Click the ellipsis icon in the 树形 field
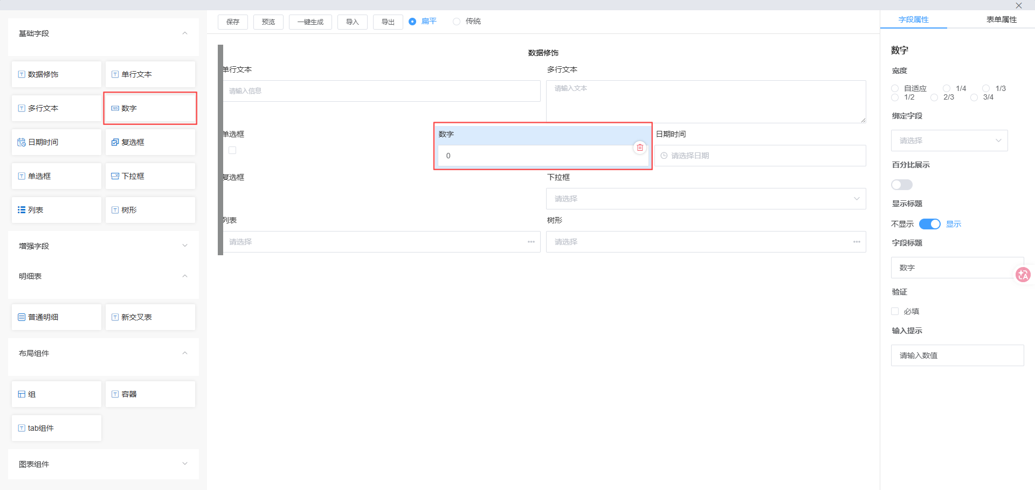This screenshot has height=490, width=1035. 857,242
